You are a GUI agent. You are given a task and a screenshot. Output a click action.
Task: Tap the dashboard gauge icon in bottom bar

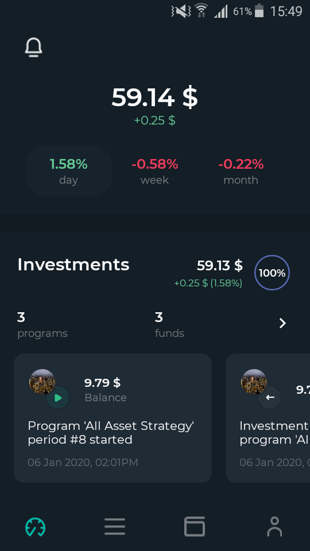[x=36, y=527]
